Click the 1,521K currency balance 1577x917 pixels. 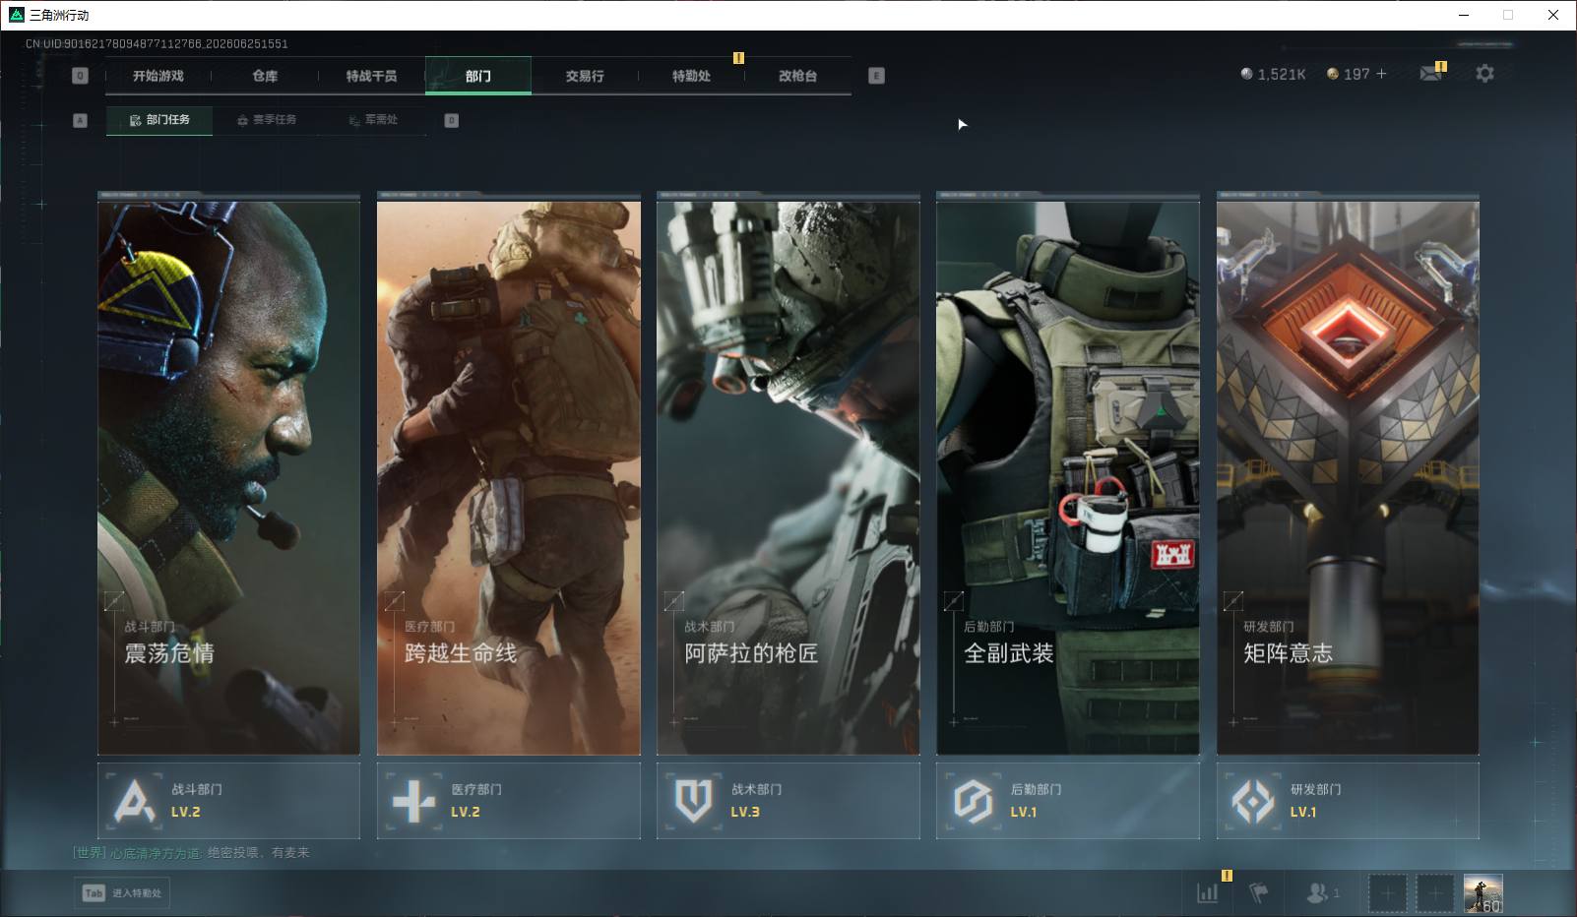pos(1273,74)
